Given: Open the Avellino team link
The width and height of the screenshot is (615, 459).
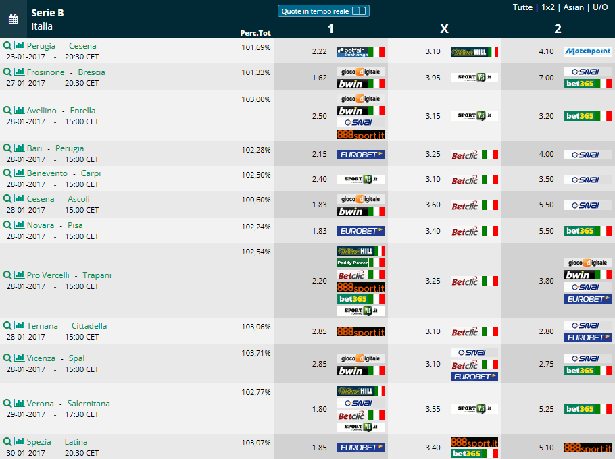Looking at the screenshot, I should pos(42,111).
